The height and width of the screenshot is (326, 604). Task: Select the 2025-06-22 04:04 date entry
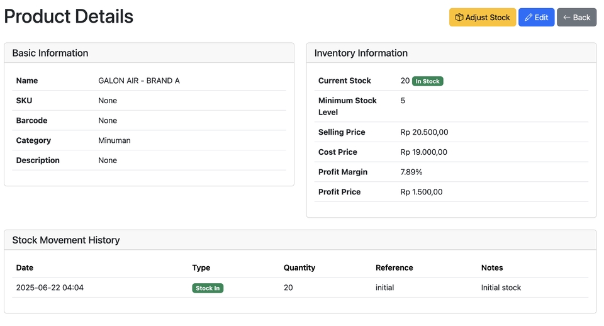pos(50,288)
